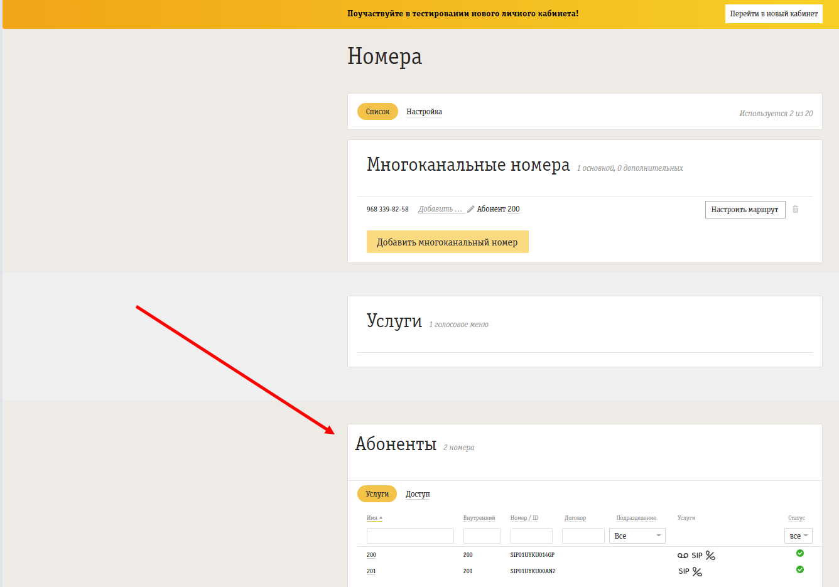Delete multichannel number with trash icon
Image resolution: width=839 pixels, height=587 pixels.
point(795,209)
